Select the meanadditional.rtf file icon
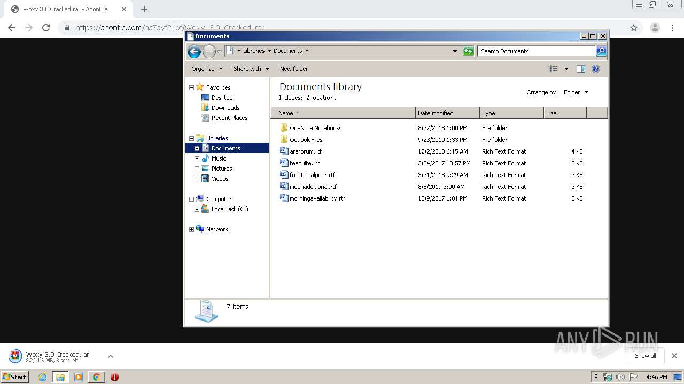684x384 pixels. (x=284, y=187)
